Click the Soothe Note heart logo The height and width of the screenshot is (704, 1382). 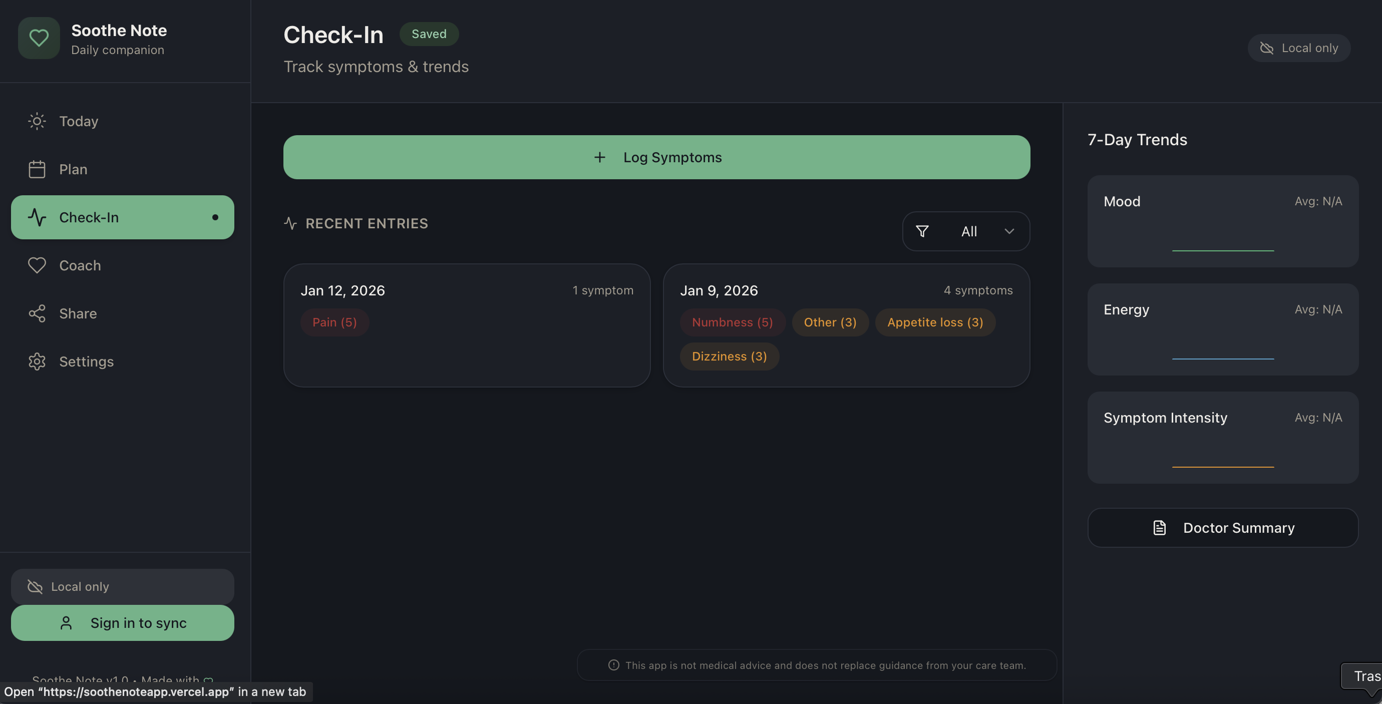point(39,38)
